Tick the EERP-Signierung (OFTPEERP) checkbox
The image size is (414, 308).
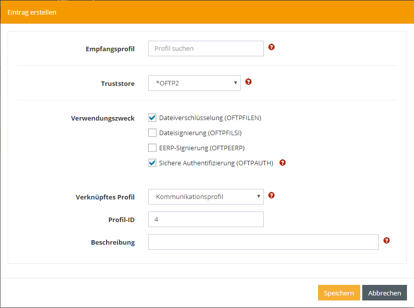[153, 148]
